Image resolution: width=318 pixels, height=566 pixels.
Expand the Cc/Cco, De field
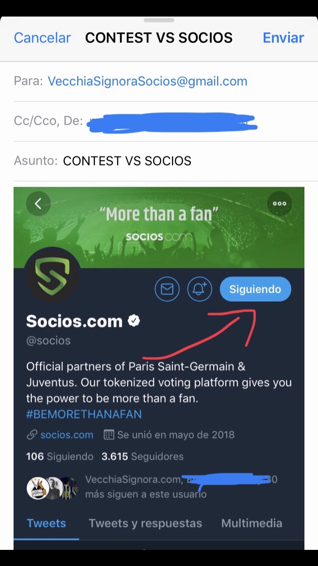point(165,121)
